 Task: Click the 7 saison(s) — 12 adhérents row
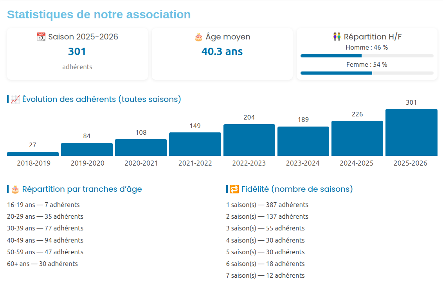pos(265,275)
